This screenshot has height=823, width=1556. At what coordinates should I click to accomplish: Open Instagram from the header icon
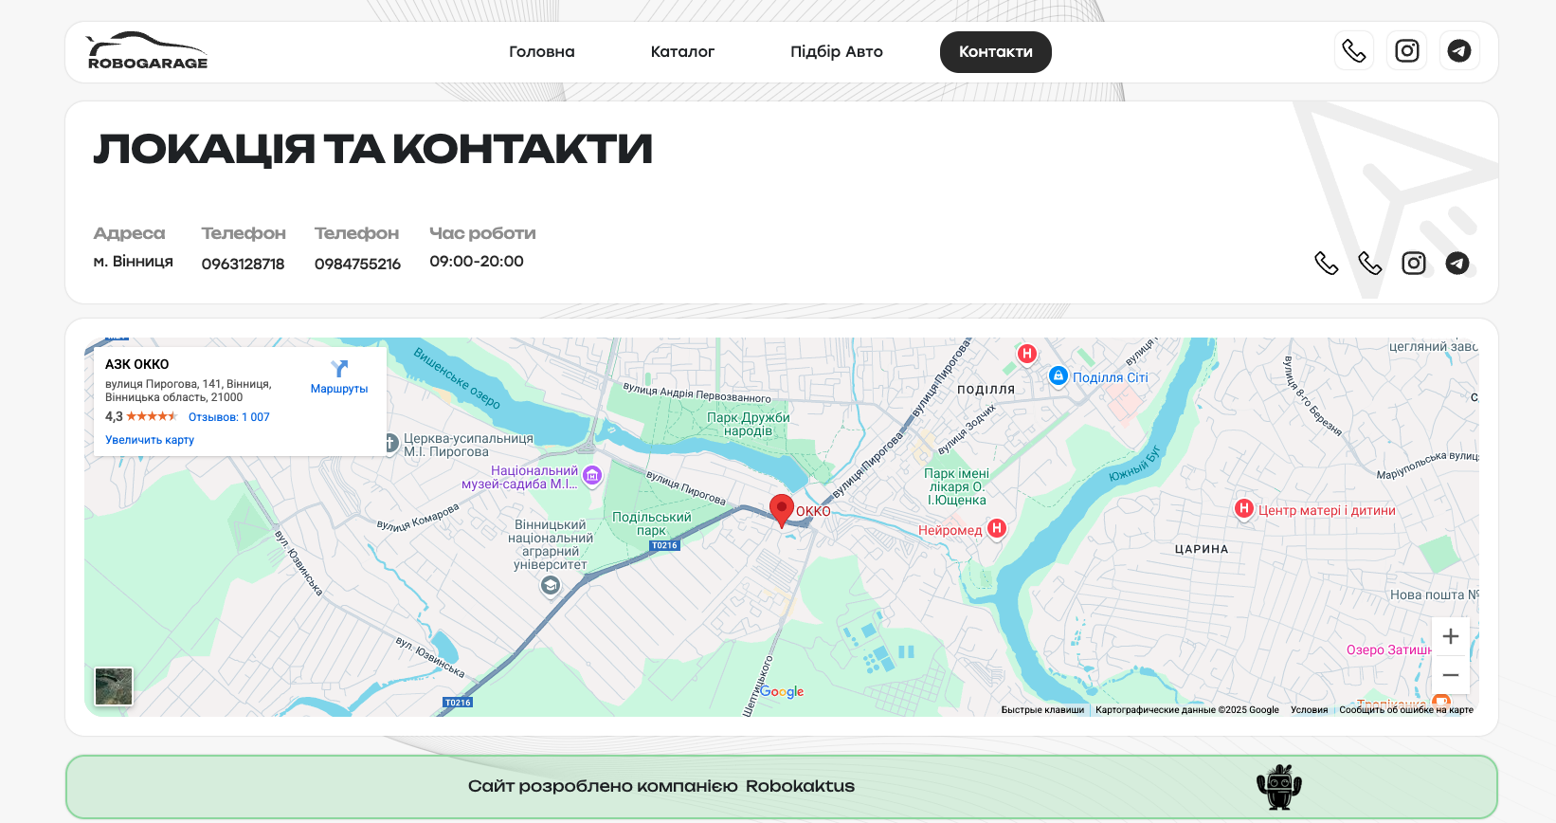coord(1407,51)
